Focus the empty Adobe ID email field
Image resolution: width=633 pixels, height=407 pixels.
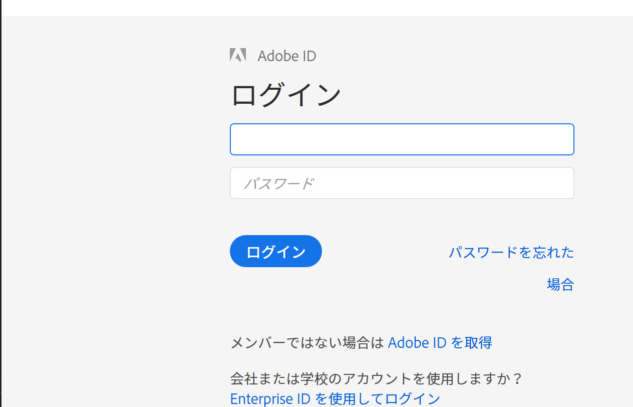coord(402,139)
